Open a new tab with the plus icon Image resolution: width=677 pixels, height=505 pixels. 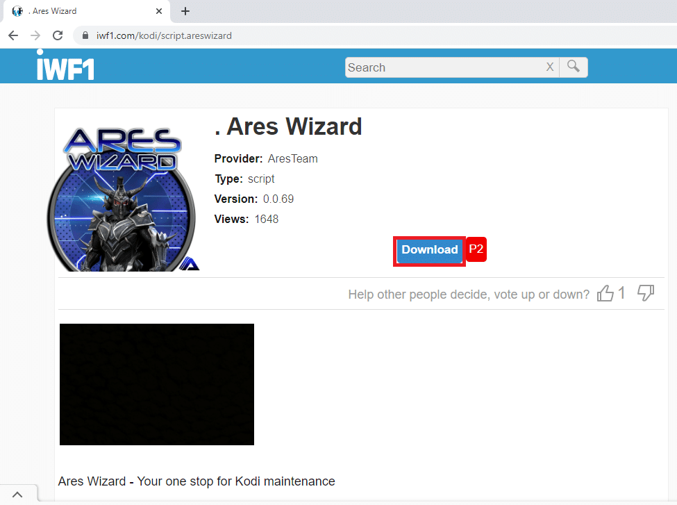point(185,11)
